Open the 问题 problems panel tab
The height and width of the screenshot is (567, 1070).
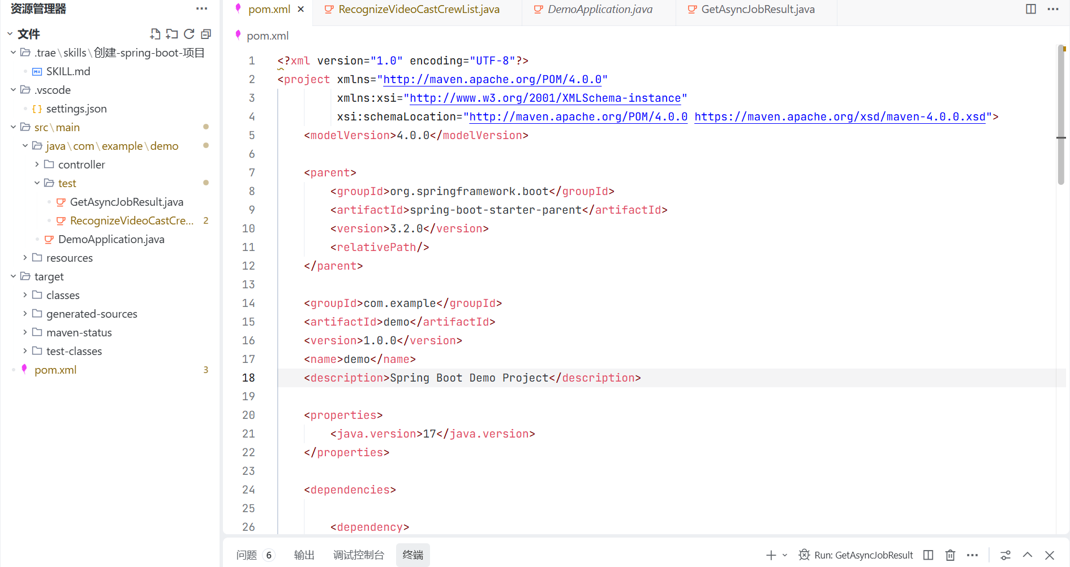click(x=255, y=555)
